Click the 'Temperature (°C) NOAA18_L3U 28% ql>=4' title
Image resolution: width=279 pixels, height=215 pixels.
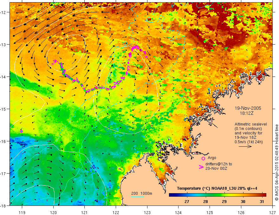[217, 188]
